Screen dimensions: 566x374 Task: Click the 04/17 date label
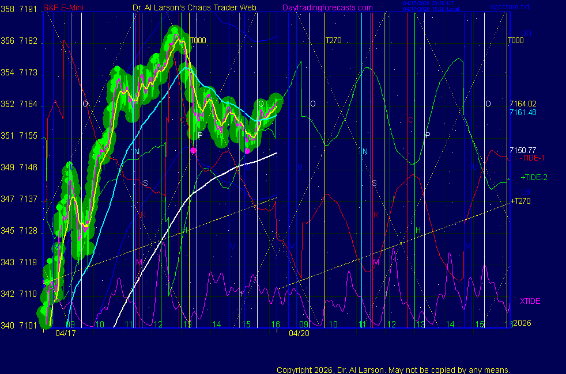click(66, 333)
